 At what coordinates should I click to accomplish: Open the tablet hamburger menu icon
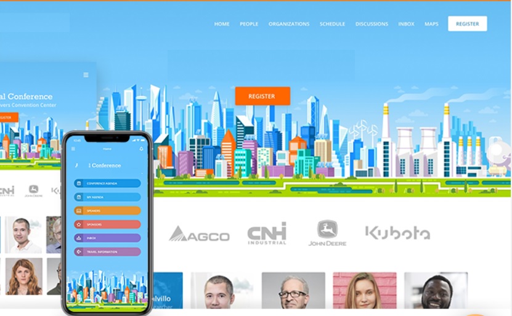click(x=86, y=75)
